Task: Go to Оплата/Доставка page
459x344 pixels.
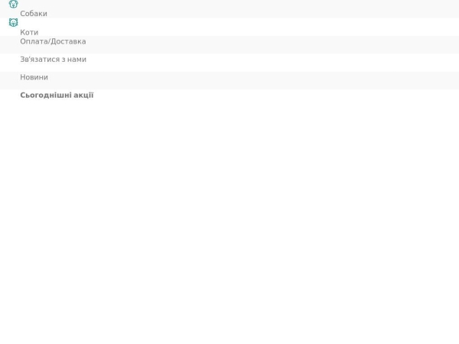Action: point(53,41)
